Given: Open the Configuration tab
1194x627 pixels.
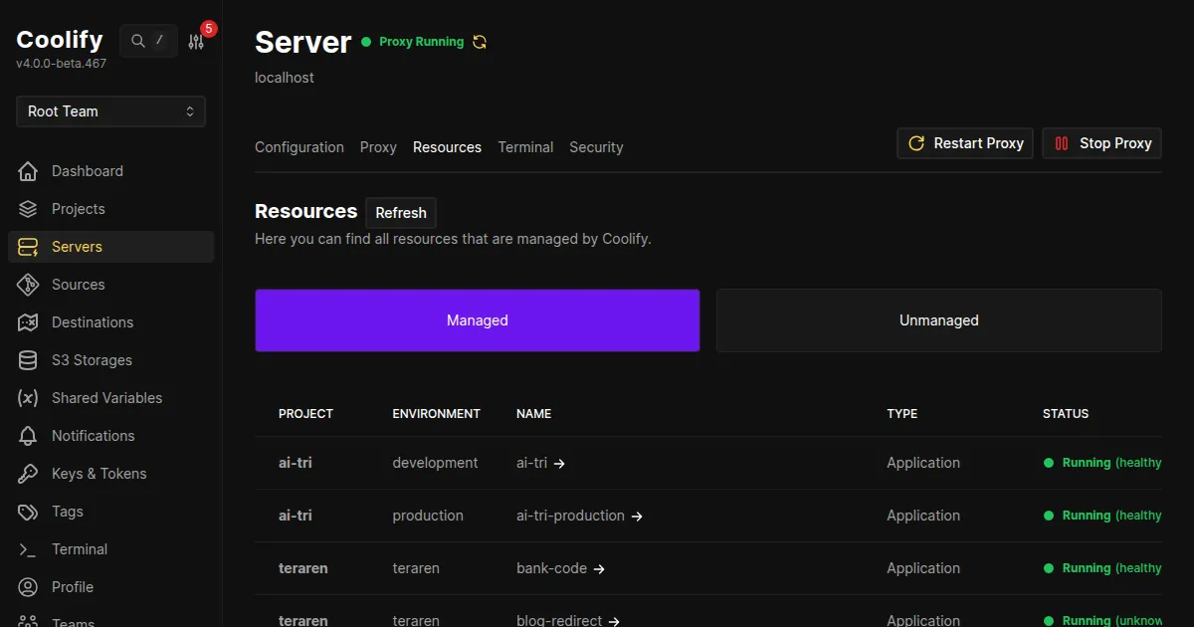Looking at the screenshot, I should coord(298,147).
